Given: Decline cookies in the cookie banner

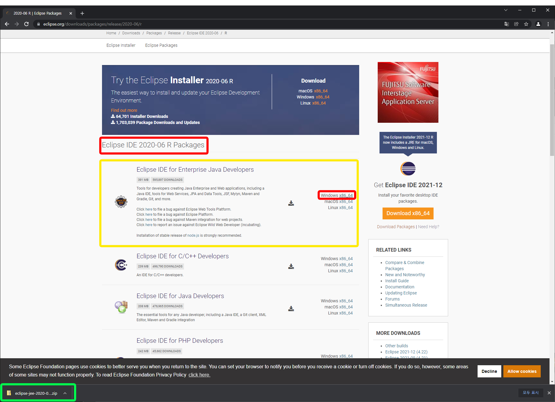Looking at the screenshot, I should [489, 371].
